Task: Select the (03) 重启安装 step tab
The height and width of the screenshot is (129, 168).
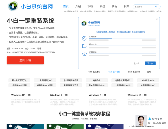Action: [134, 72]
